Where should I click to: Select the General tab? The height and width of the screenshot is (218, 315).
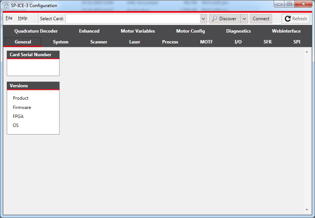(x=23, y=42)
